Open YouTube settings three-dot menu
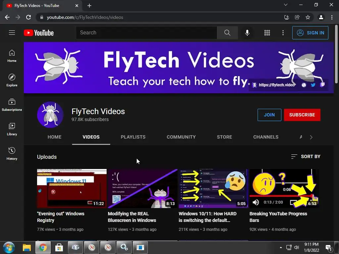The height and width of the screenshot is (254, 339). click(x=283, y=33)
